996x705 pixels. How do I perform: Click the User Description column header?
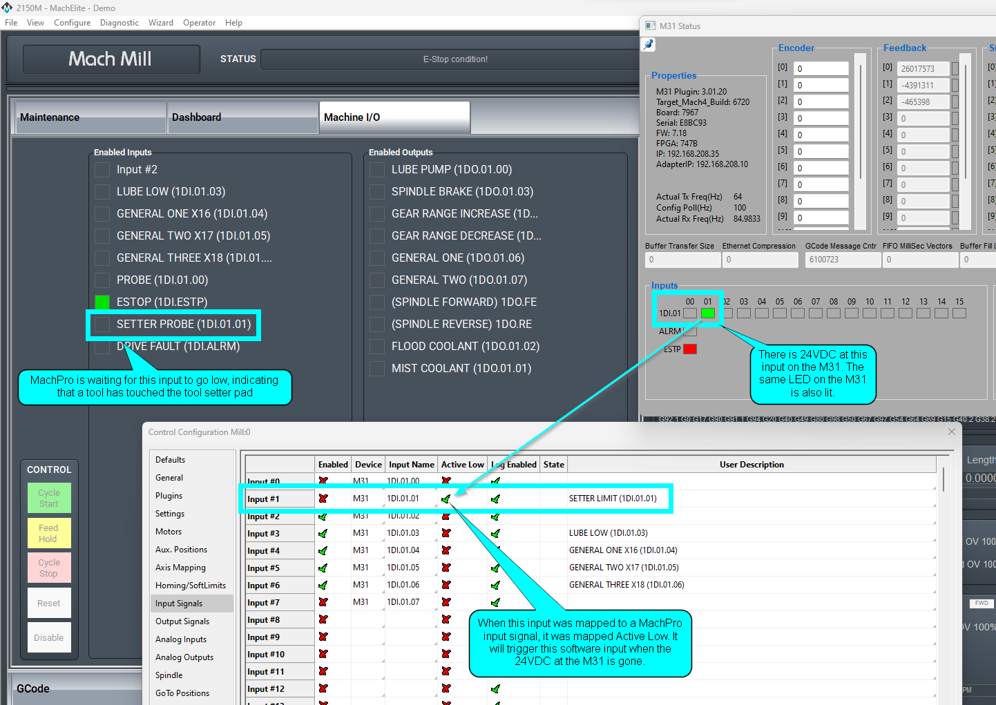tap(751, 465)
